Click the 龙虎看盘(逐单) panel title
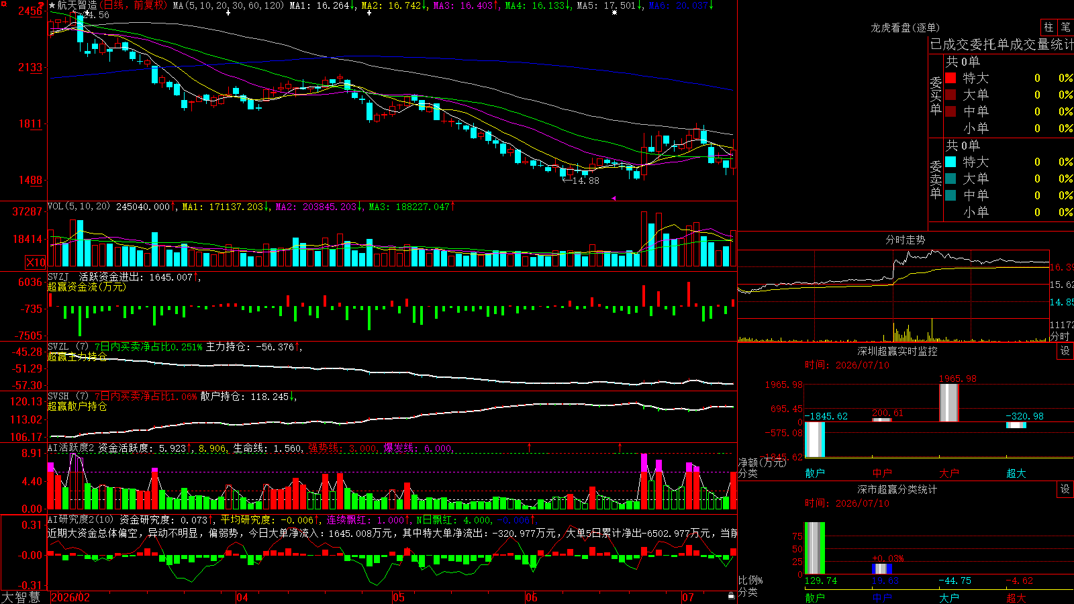The image size is (1074, 604). coord(905,28)
